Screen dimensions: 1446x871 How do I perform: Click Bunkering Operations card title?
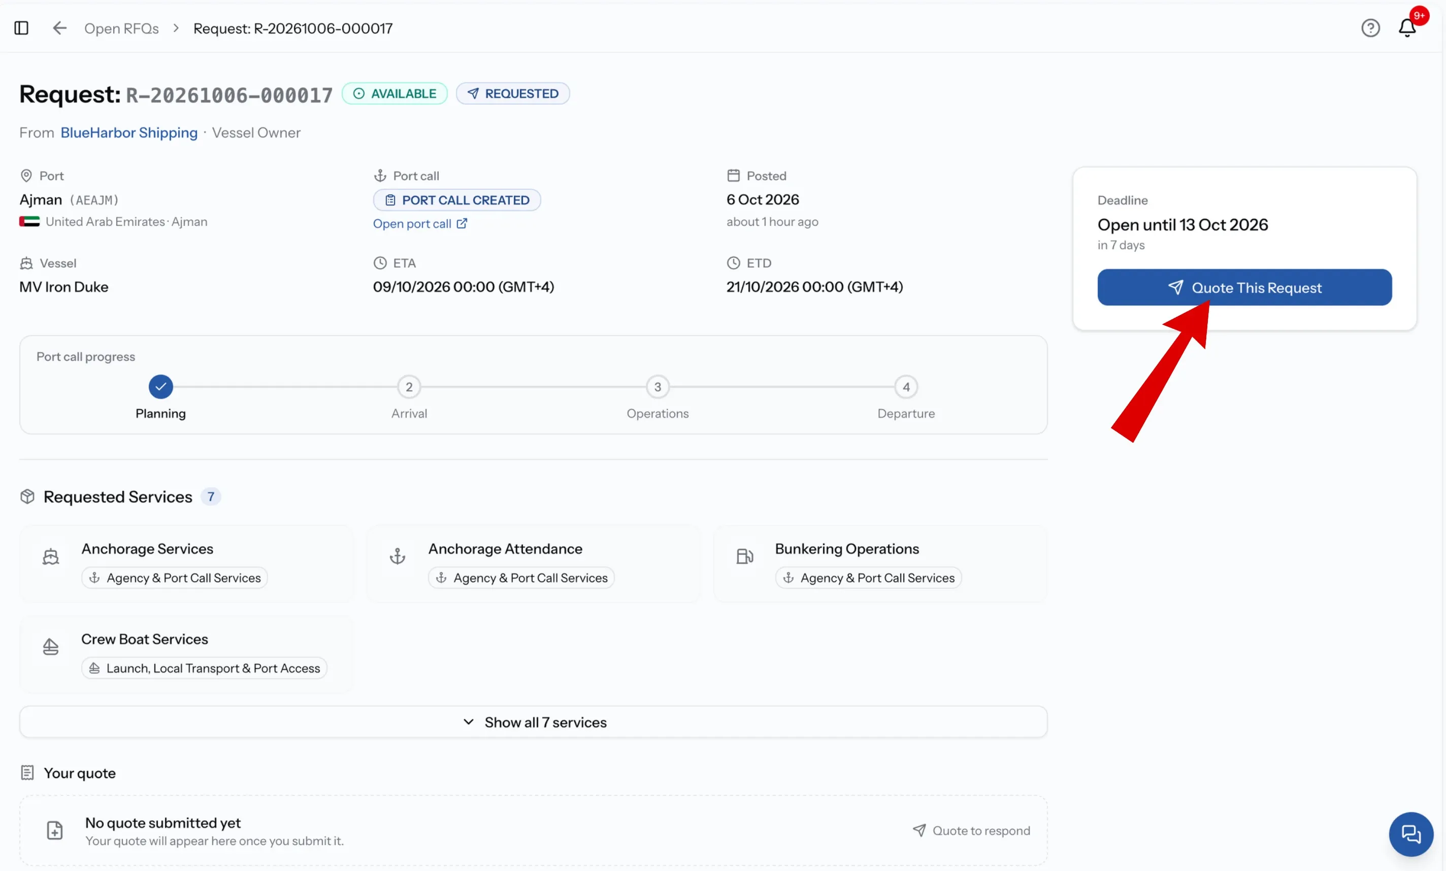pyautogui.click(x=847, y=549)
